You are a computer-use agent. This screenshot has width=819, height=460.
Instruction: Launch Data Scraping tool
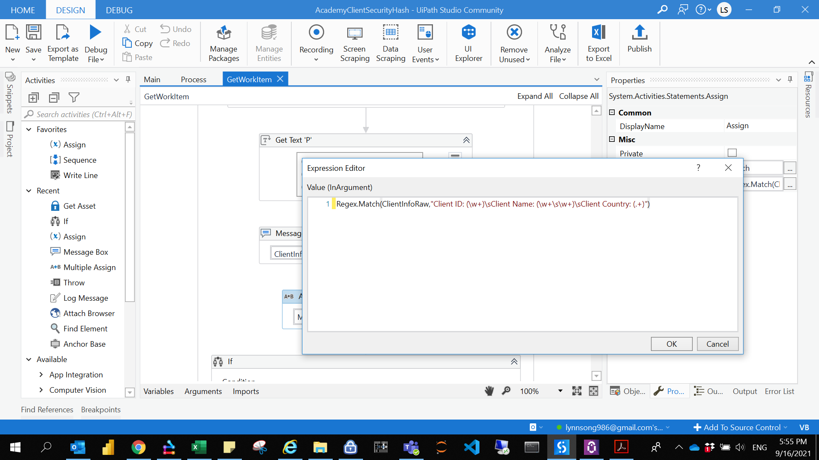[x=390, y=43]
